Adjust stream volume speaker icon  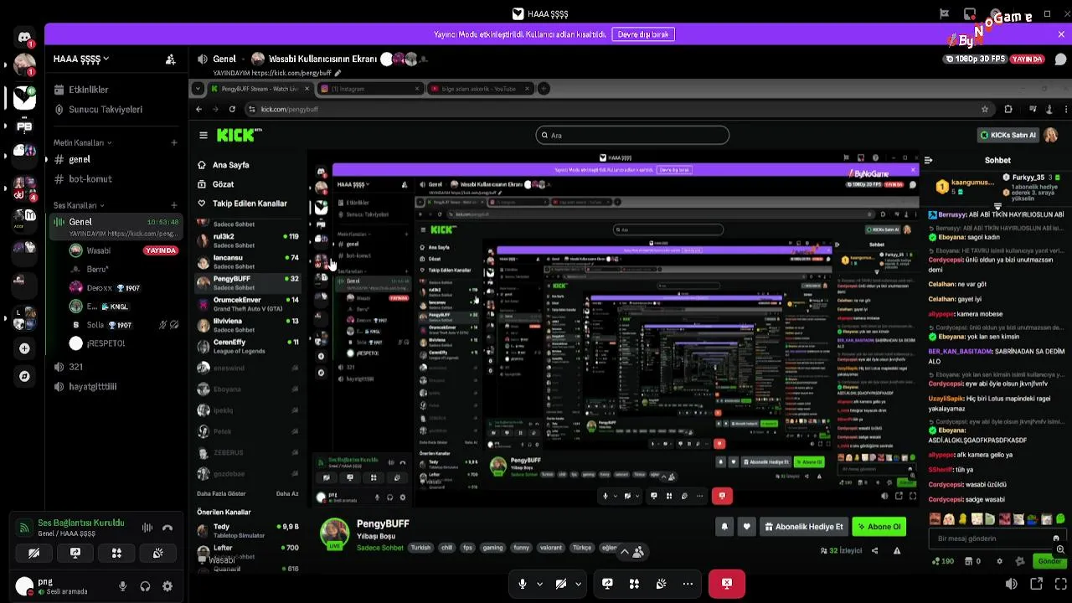point(1012,584)
